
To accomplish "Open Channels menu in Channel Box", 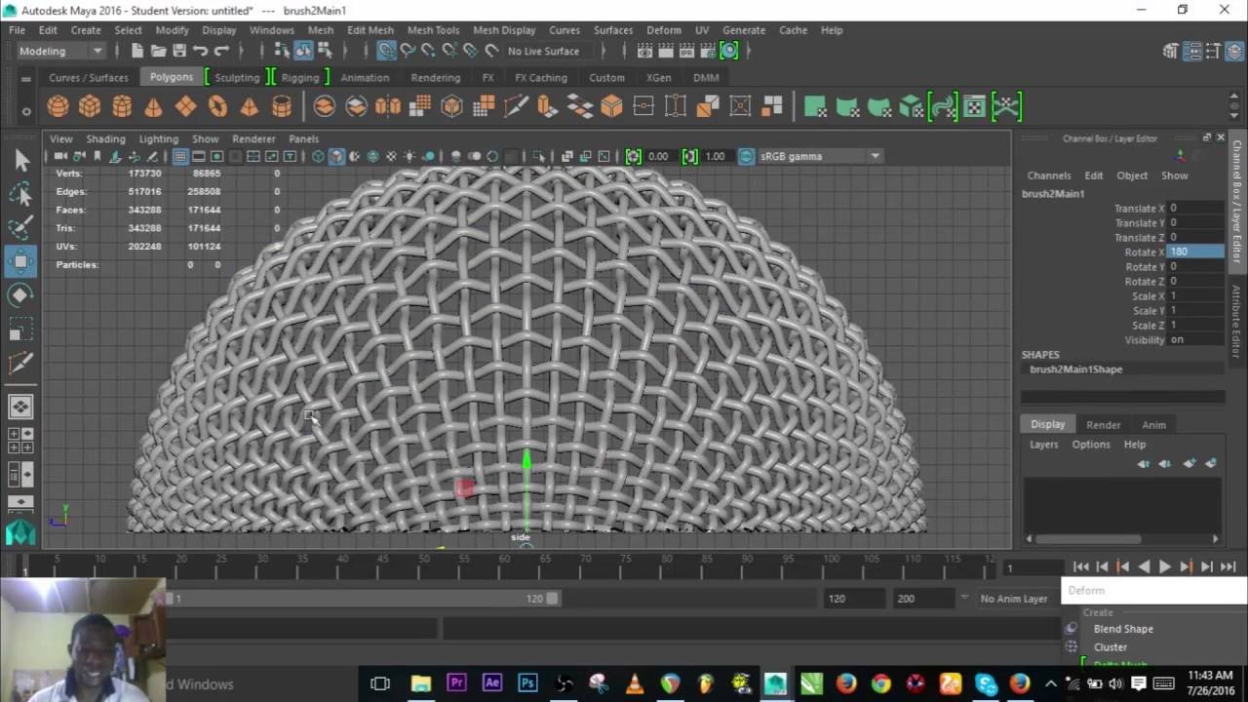I will click(1048, 175).
